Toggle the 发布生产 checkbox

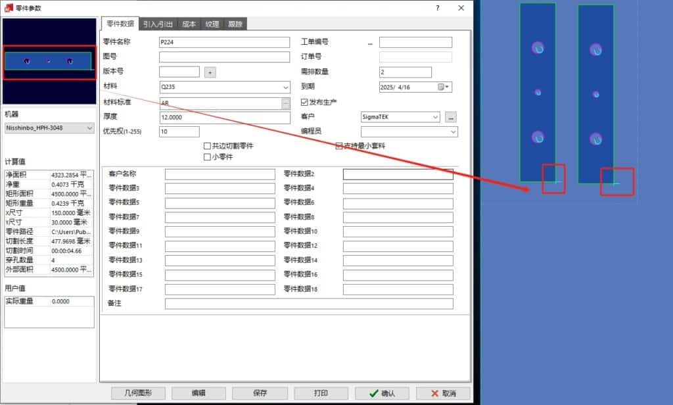(x=304, y=102)
